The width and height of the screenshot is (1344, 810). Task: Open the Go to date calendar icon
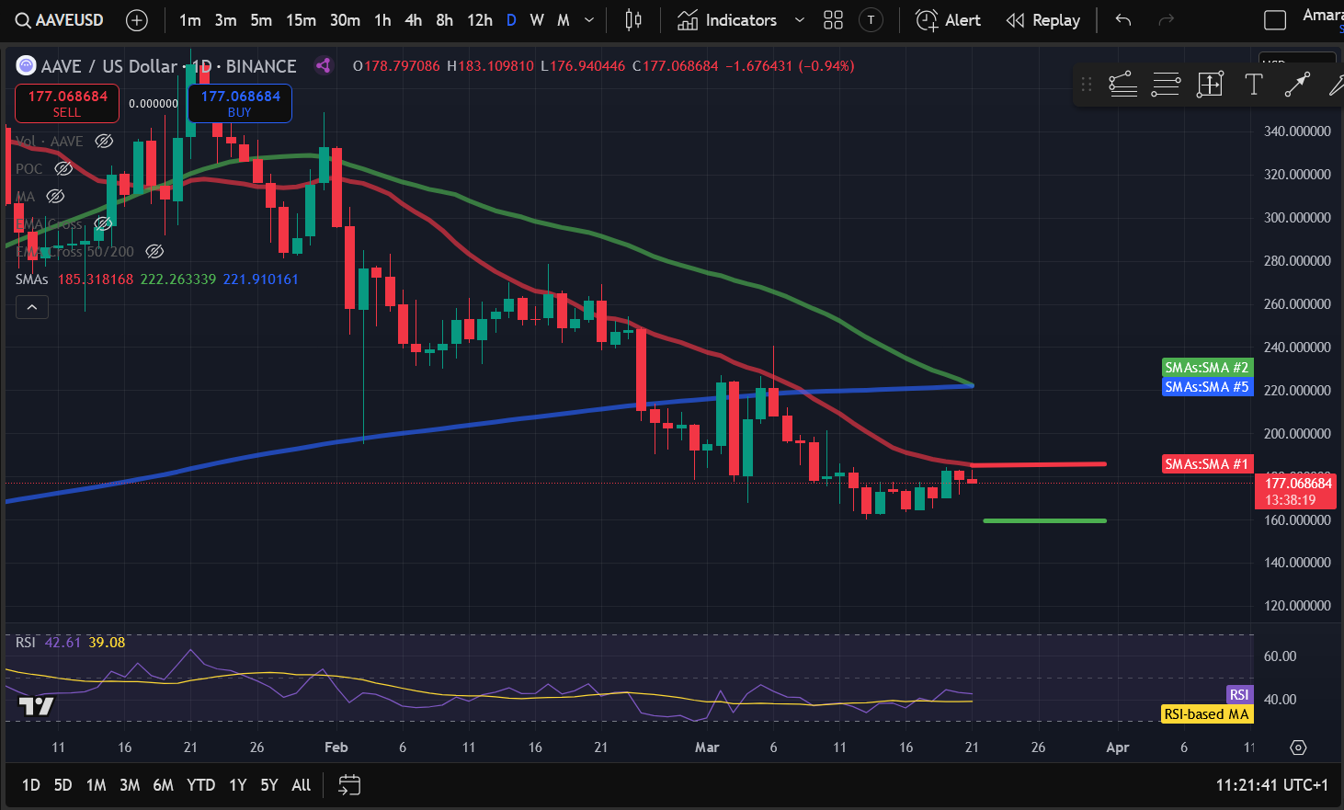349,785
